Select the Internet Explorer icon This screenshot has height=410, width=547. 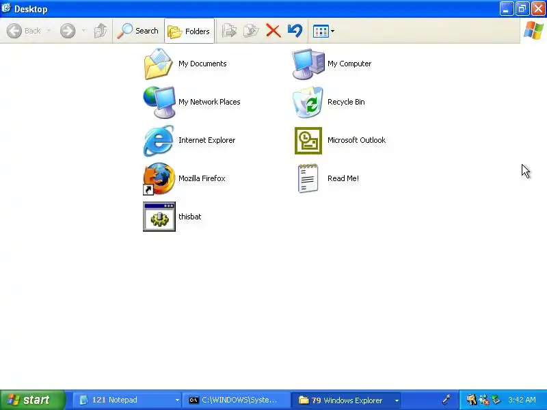pyautogui.click(x=159, y=141)
